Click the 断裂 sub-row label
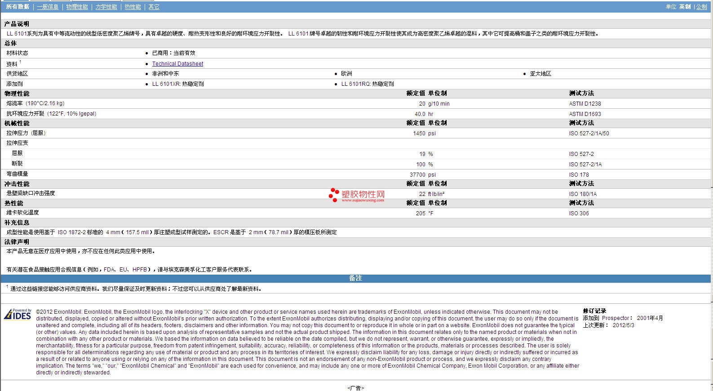Screen dimensions: 713x391 pos(17,164)
